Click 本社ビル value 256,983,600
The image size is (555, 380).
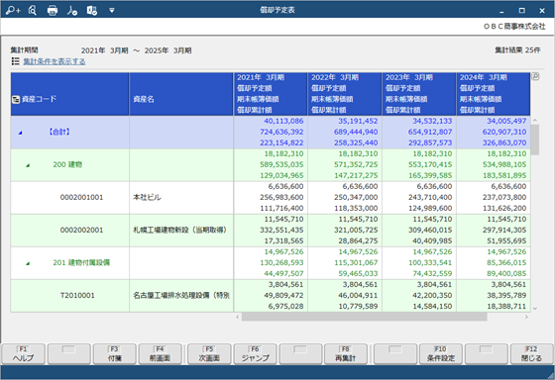[x=281, y=197]
